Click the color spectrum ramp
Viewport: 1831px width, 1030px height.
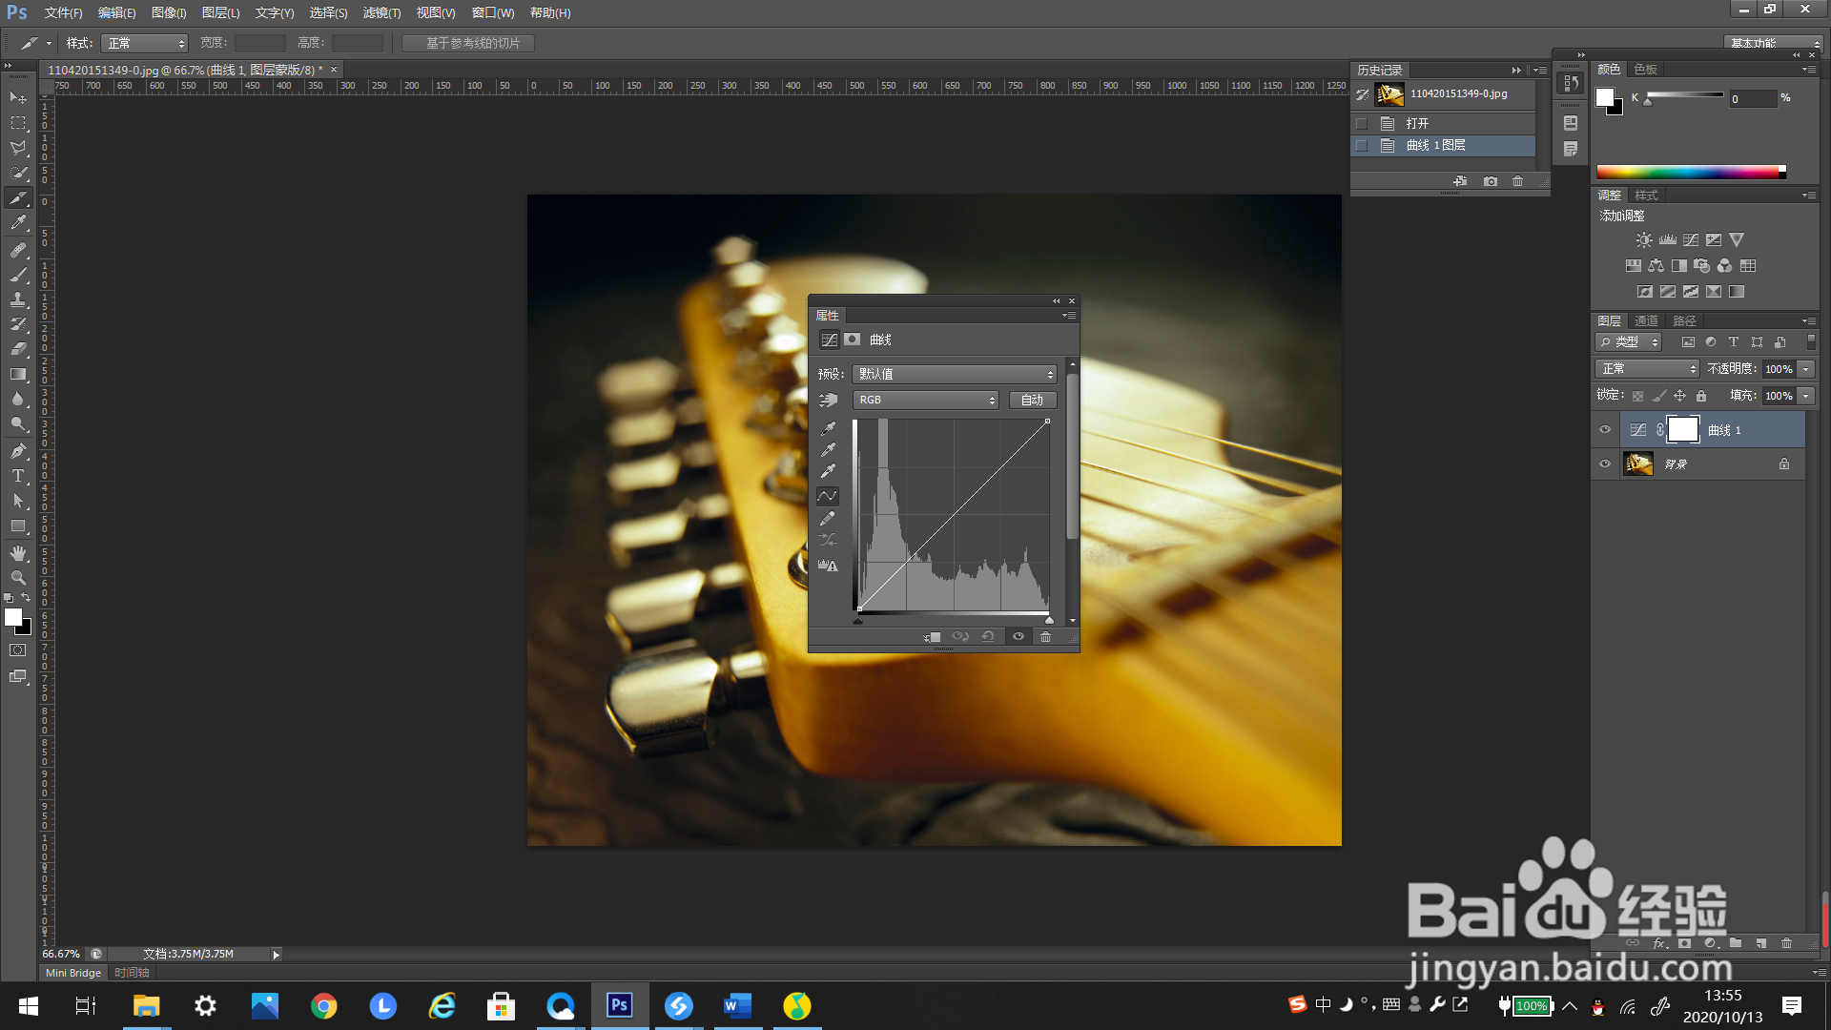coord(1688,173)
